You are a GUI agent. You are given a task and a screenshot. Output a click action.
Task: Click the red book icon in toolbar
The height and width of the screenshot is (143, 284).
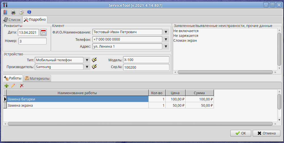click(5, 12)
